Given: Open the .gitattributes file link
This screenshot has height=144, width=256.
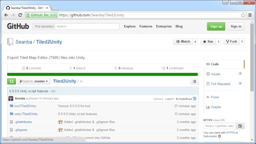Looking at the screenshot, I should (23, 122).
